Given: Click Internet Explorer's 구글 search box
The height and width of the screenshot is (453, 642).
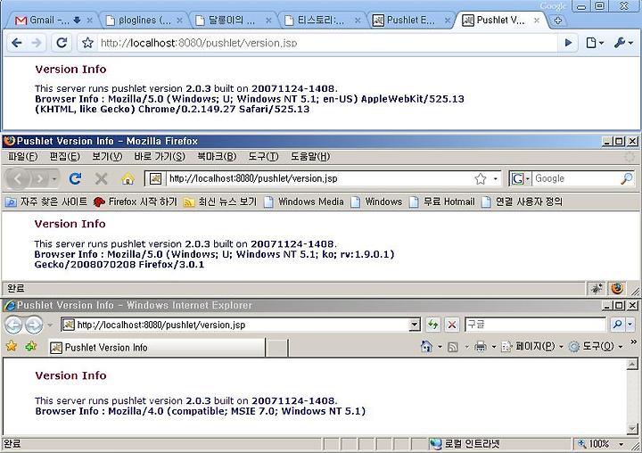Looking at the screenshot, I should [x=535, y=325].
